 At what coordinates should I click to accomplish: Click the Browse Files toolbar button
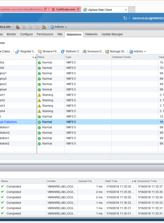(48, 51)
